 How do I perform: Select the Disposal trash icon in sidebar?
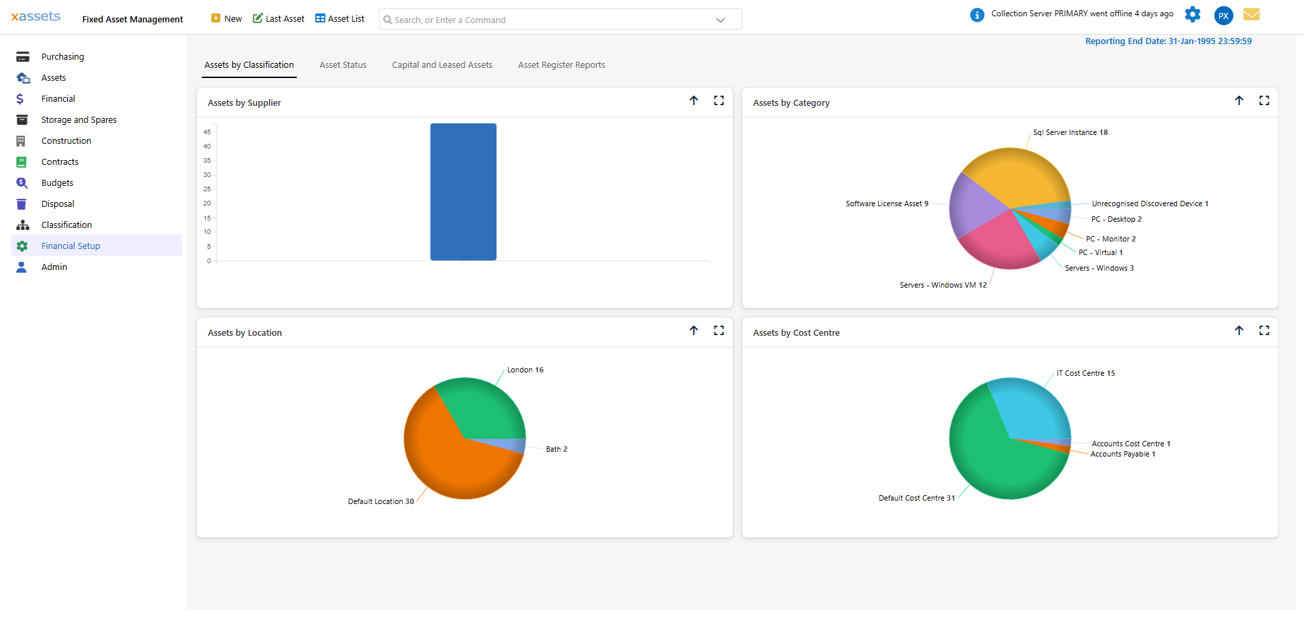pyautogui.click(x=22, y=204)
